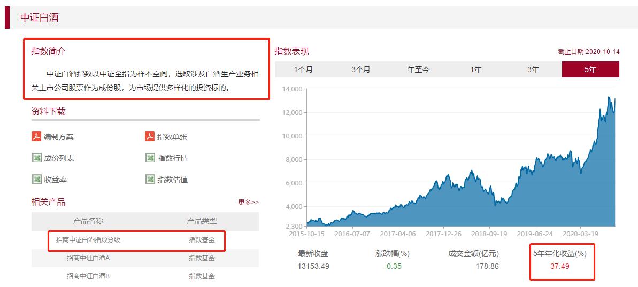Click the 涨跌幅(%) label
This screenshot has width=638, height=287.
[x=392, y=254]
